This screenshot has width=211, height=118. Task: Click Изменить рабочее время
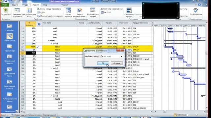[x=50, y=16]
